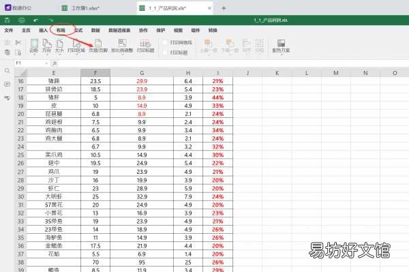Click the select-all corner of the grid
This screenshot has height=272, width=409.
[x=21, y=73]
